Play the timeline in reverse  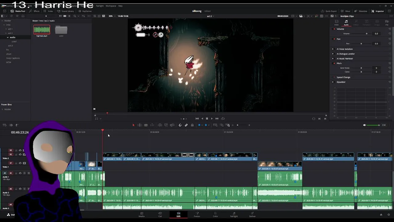click(x=202, y=118)
